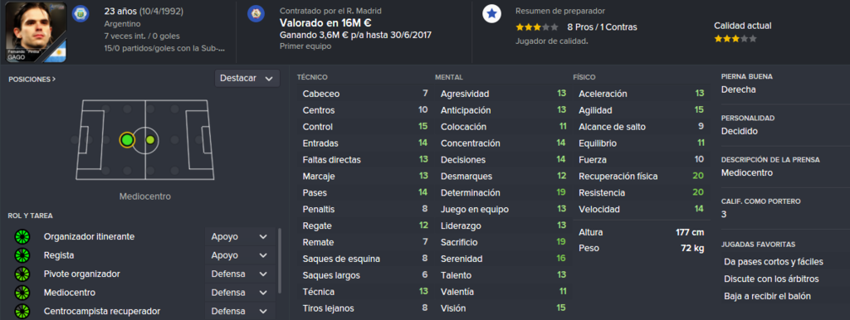Click the Calidad actual star rating
This screenshot has width=850, height=320.
(735, 39)
